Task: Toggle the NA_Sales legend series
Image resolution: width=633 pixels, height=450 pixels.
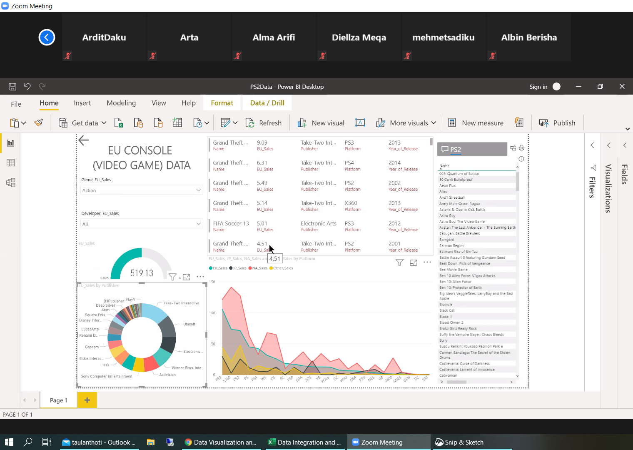Action: point(258,268)
